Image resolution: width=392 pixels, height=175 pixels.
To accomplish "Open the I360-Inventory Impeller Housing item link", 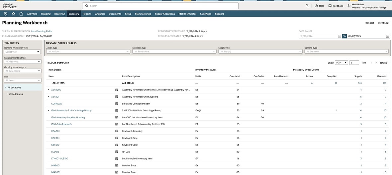I will pyautogui.click(x=68, y=117).
